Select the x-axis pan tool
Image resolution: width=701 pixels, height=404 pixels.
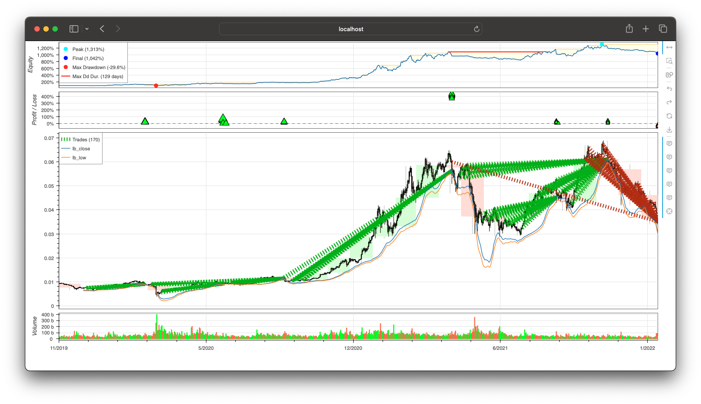pyautogui.click(x=669, y=47)
